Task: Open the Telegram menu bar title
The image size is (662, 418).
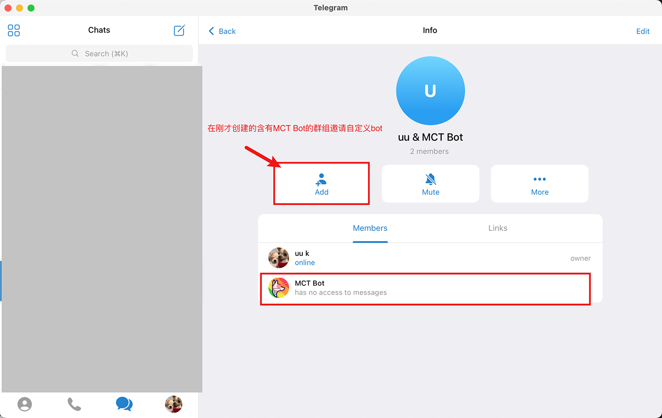Action: coord(331,7)
